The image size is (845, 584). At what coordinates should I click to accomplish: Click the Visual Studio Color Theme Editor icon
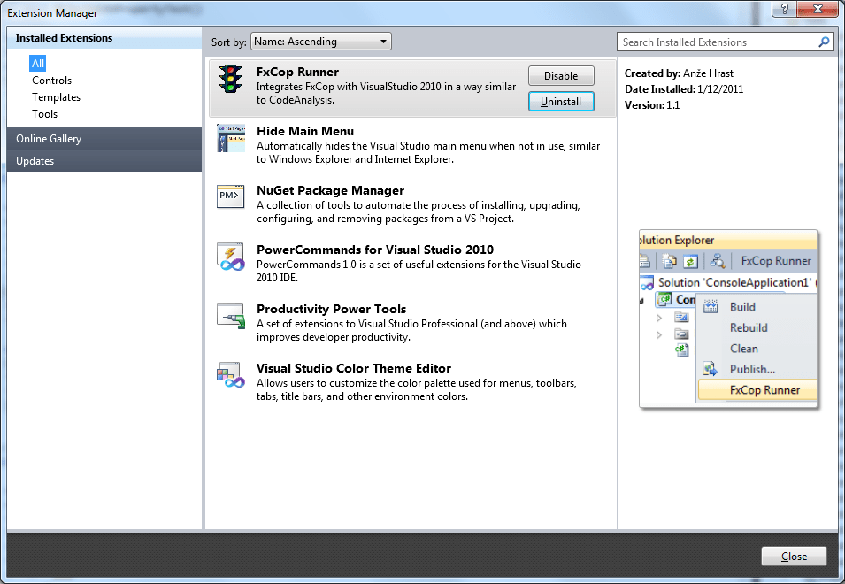pos(231,375)
